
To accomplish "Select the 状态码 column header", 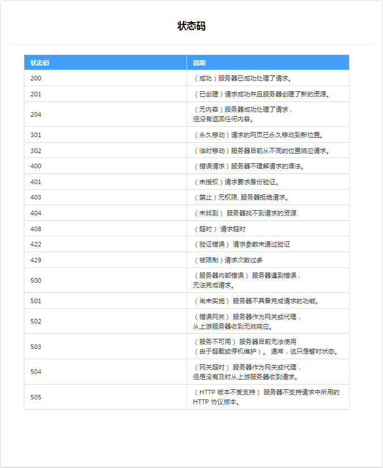I will tap(105, 63).
